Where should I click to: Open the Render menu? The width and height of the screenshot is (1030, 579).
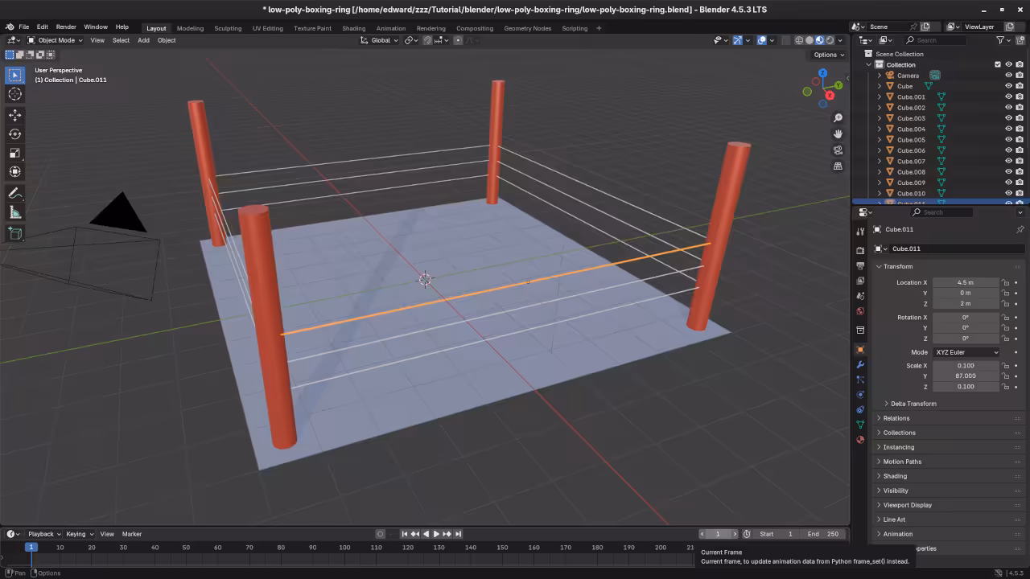click(x=66, y=27)
